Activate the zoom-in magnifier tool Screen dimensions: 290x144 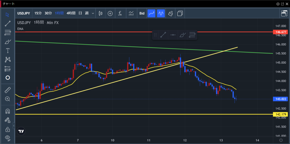point(8,99)
